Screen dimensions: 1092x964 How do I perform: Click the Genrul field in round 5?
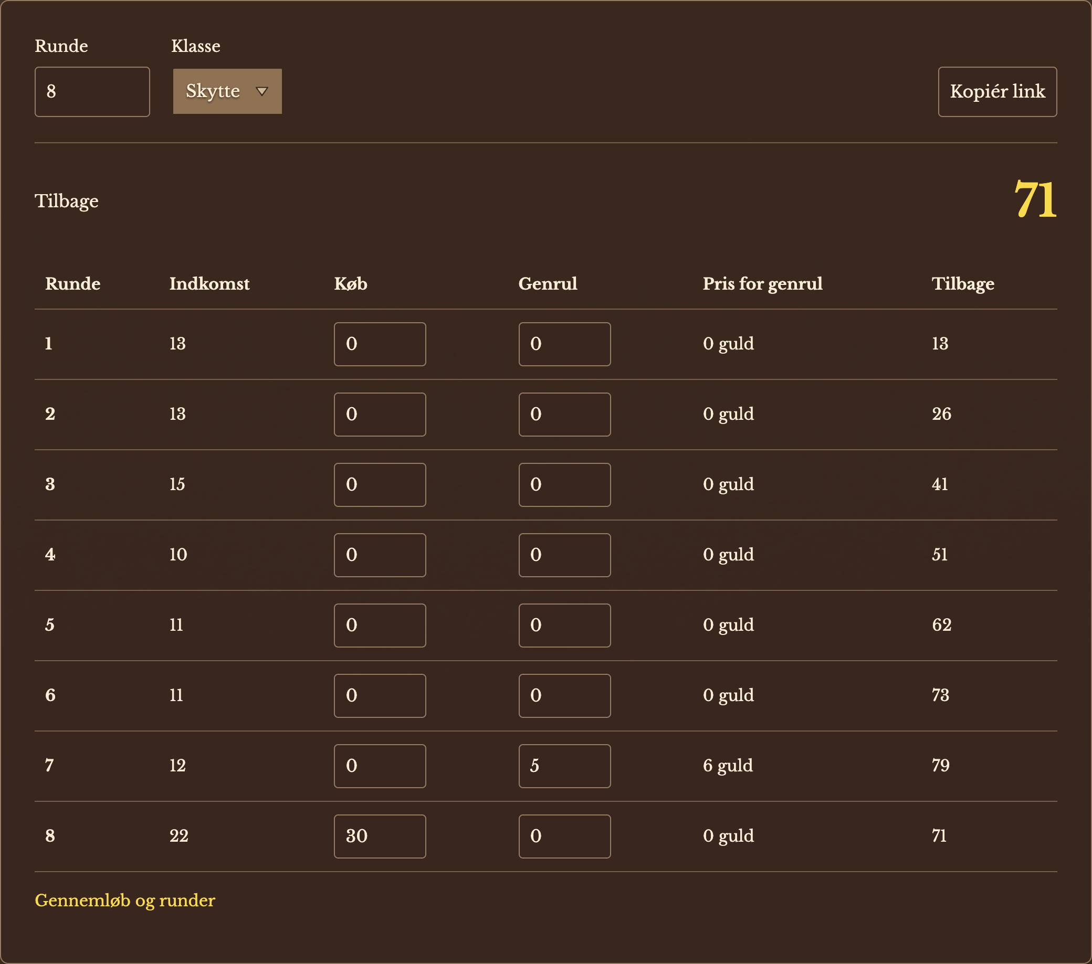click(x=565, y=626)
